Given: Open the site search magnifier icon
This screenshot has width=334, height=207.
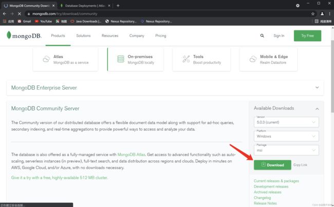Looking at the screenshot, I should 262,35.
